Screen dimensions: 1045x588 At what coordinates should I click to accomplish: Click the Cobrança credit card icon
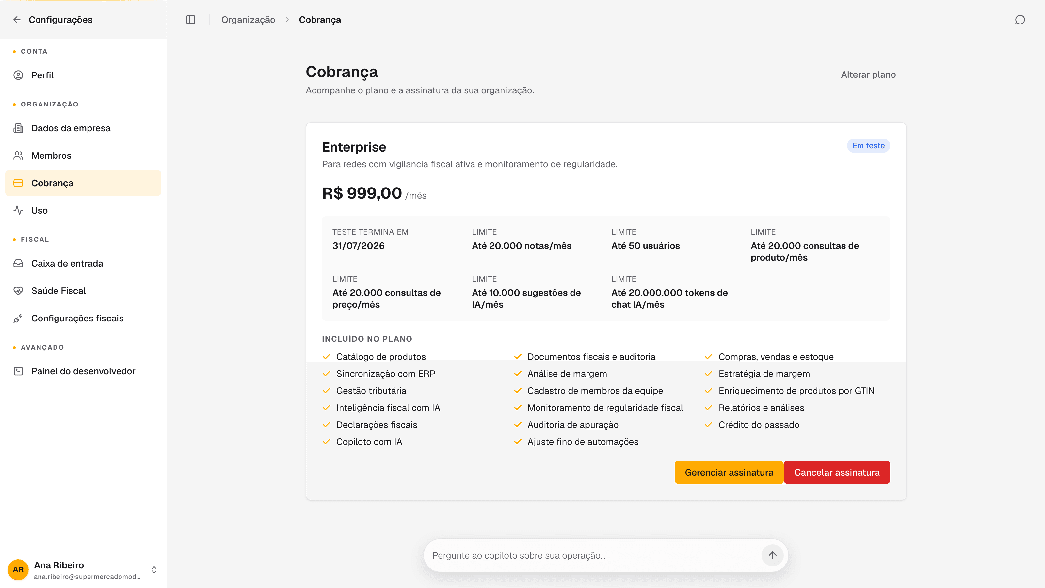[x=18, y=183]
